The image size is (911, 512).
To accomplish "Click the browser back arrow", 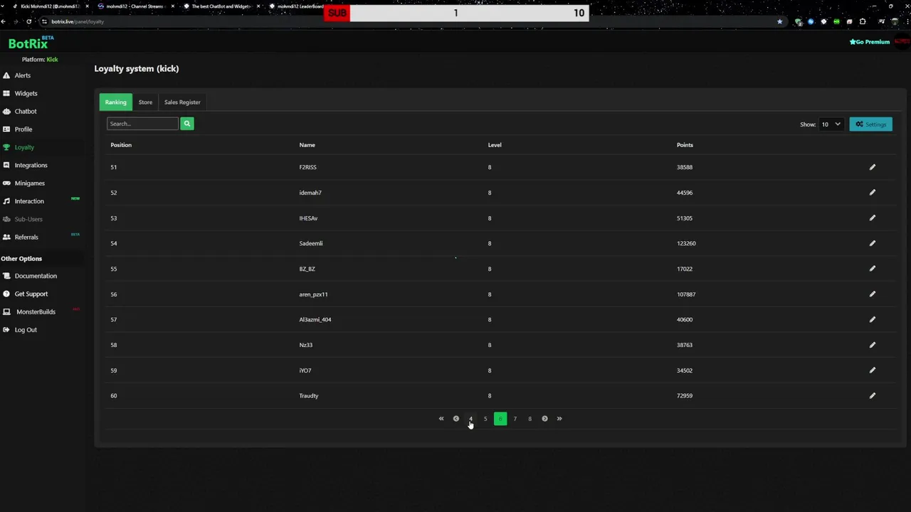I will point(4,21).
